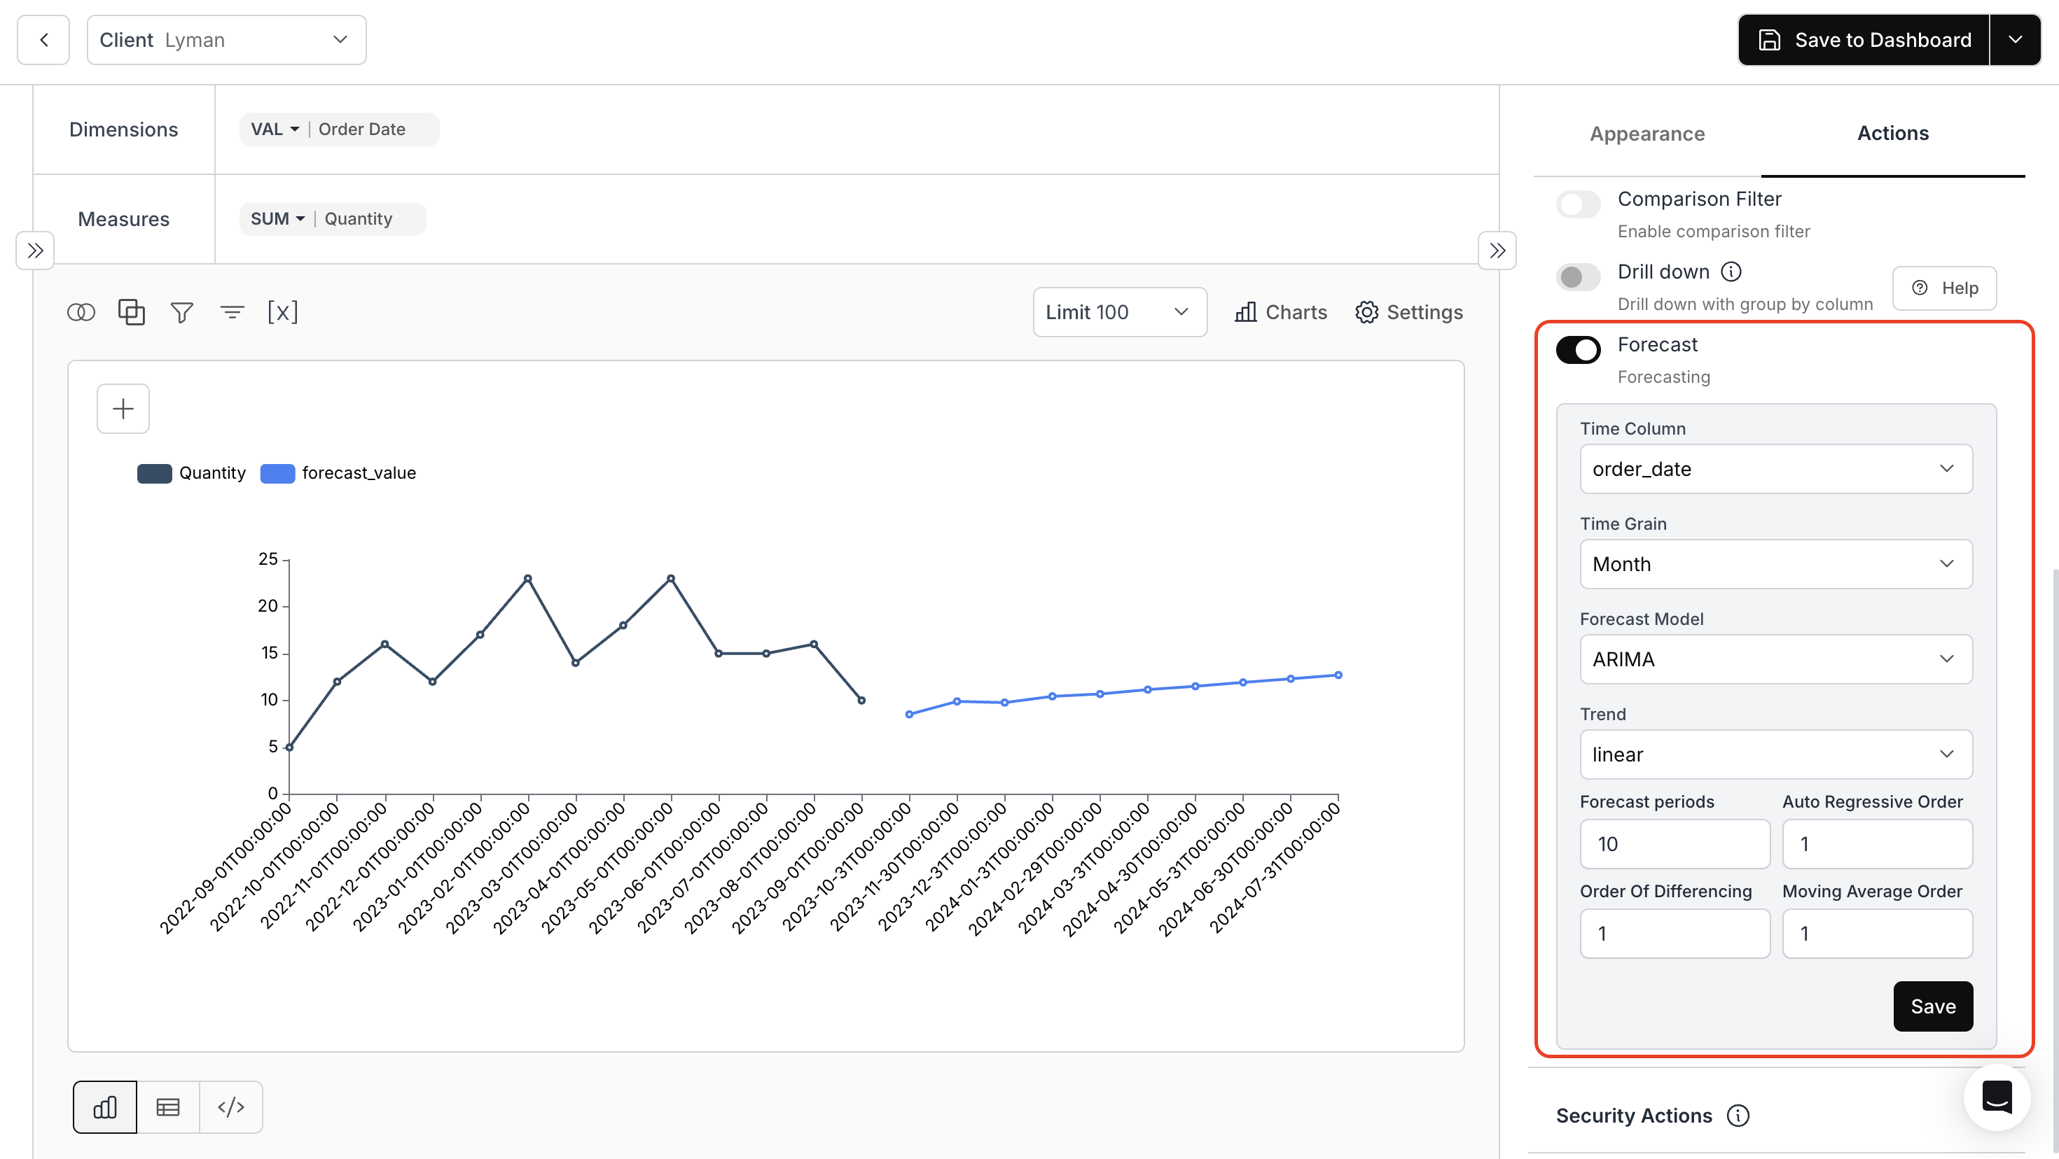
Task: Open chart Settings via the gear icon
Action: (1408, 311)
